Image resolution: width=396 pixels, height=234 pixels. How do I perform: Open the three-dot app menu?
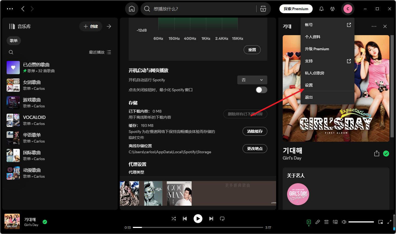10,9
